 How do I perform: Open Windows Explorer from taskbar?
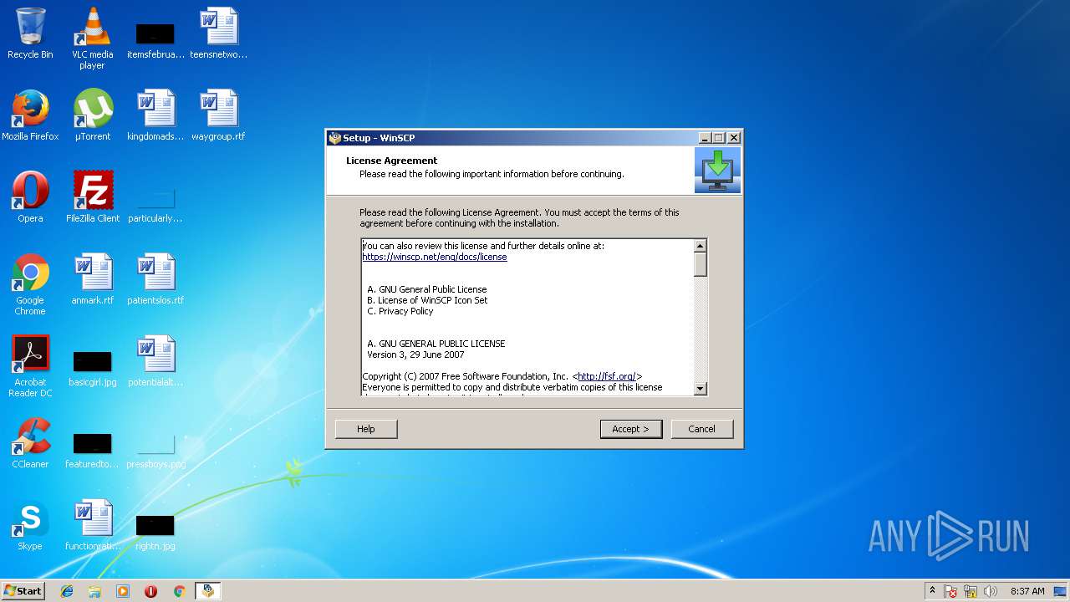tap(94, 591)
